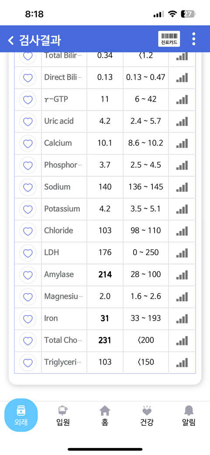Tap the back arrow next to 검사결과
Viewport: 210px width, 455px height.
pyautogui.click(x=11, y=40)
